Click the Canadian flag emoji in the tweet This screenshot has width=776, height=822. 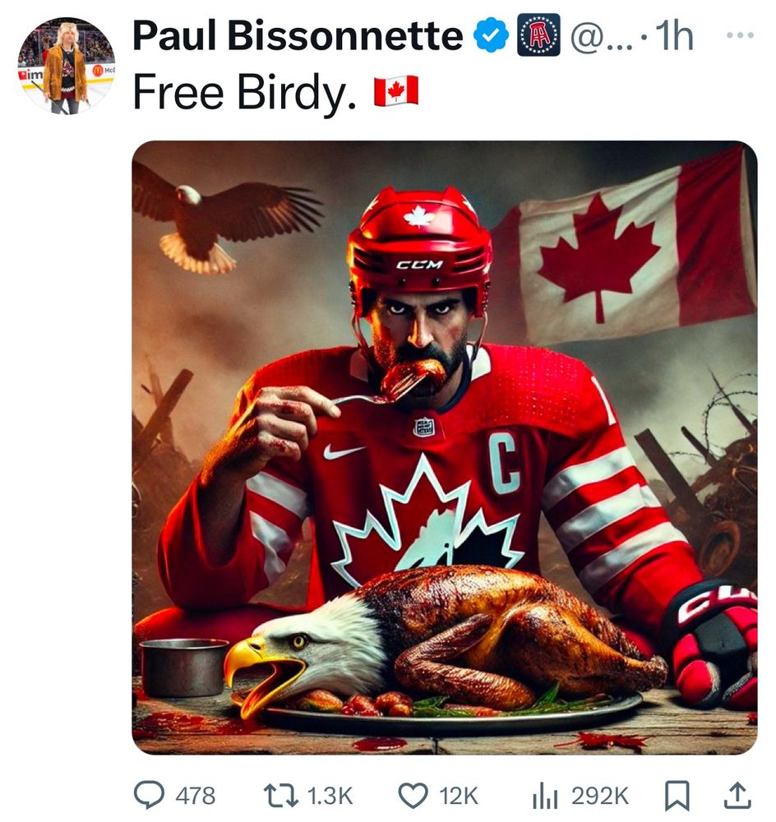396,90
